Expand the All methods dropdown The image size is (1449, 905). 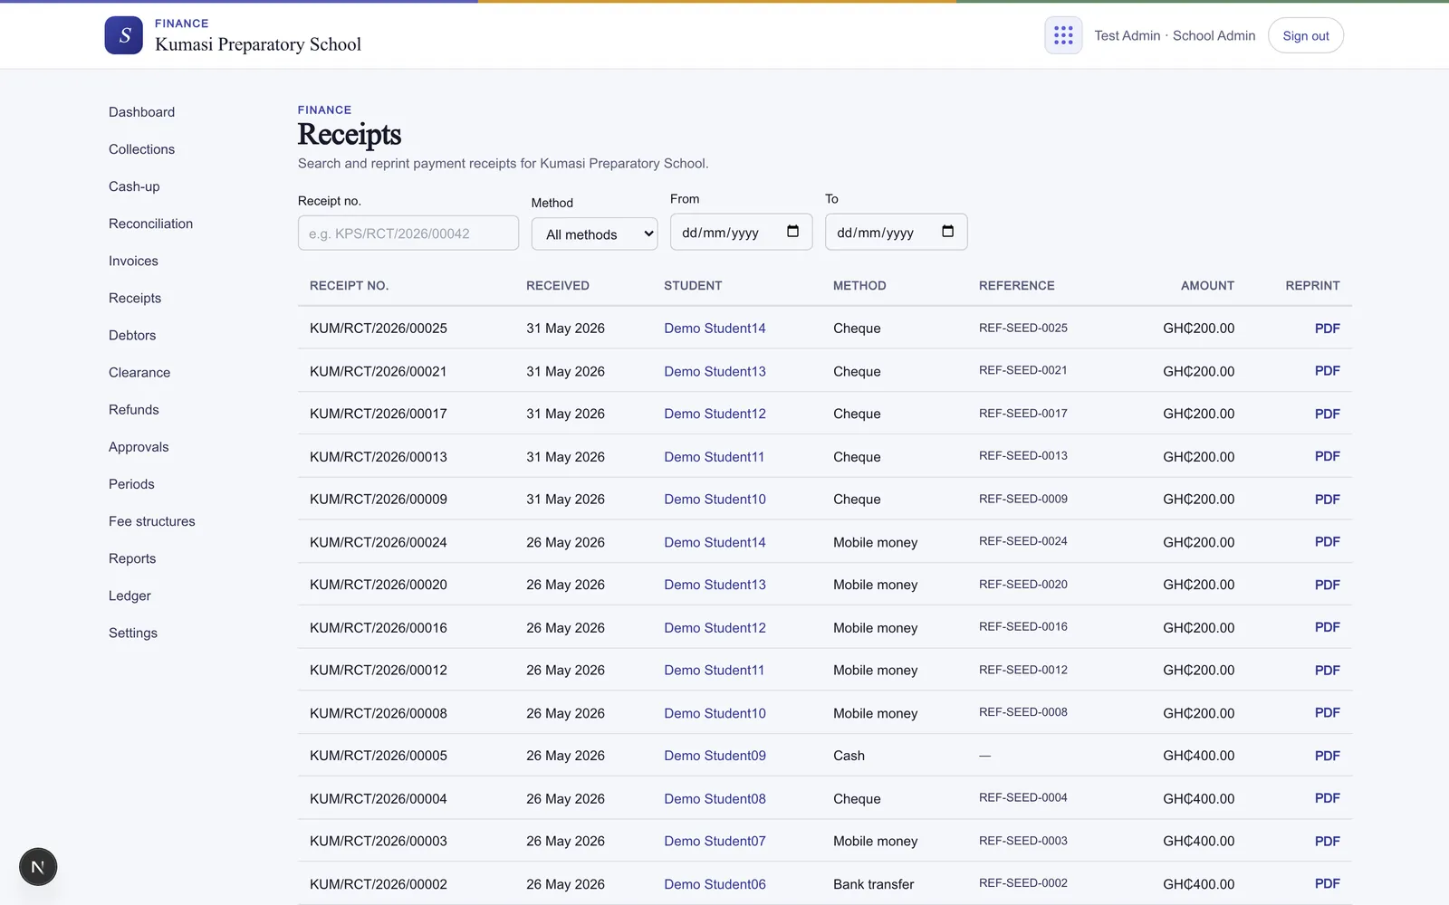(594, 234)
